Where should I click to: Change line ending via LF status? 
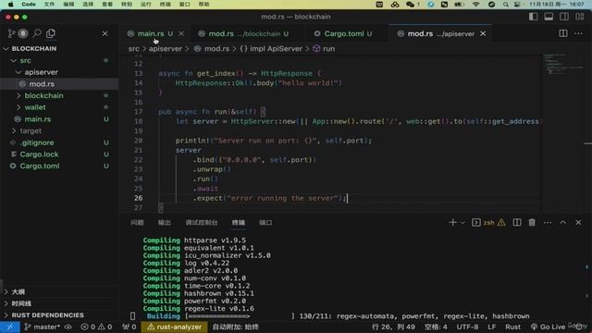(x=491, y=327)
